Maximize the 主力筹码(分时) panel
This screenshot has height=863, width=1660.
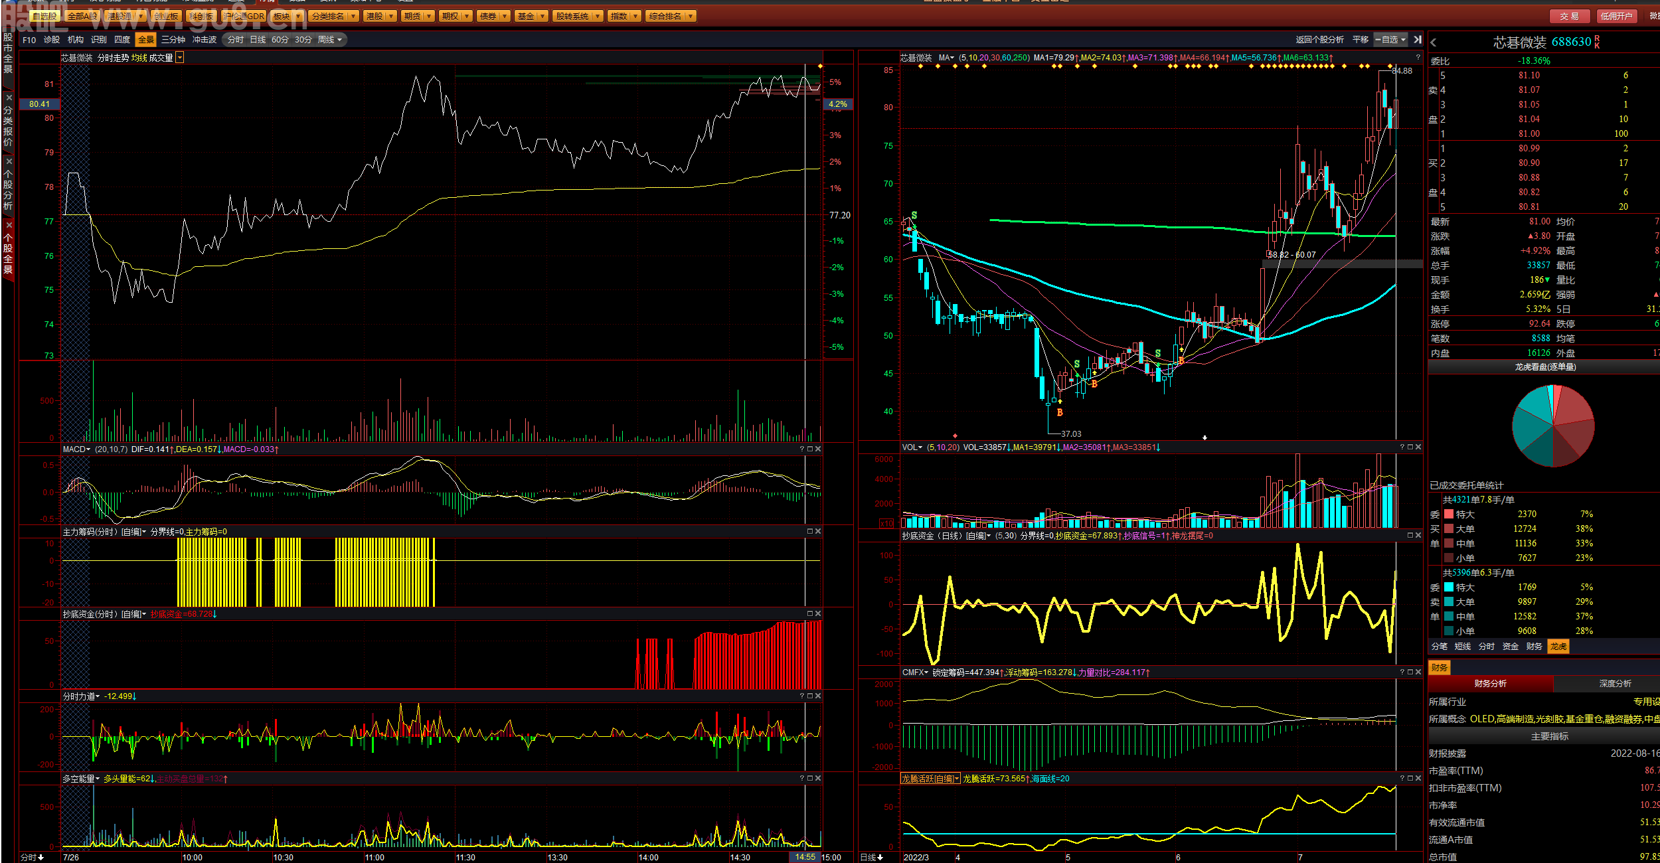pyautogui.click(x=810, y=531)
